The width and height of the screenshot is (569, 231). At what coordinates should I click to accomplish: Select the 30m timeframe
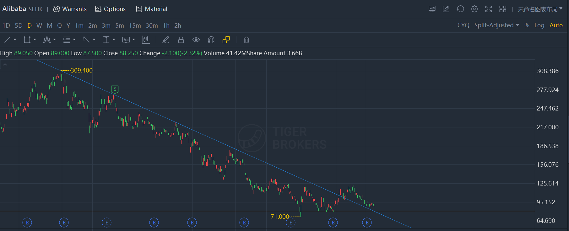(152, 26)
